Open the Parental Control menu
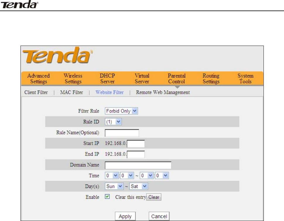The height and width of the screenshot is (221, 284). point(177,78)
